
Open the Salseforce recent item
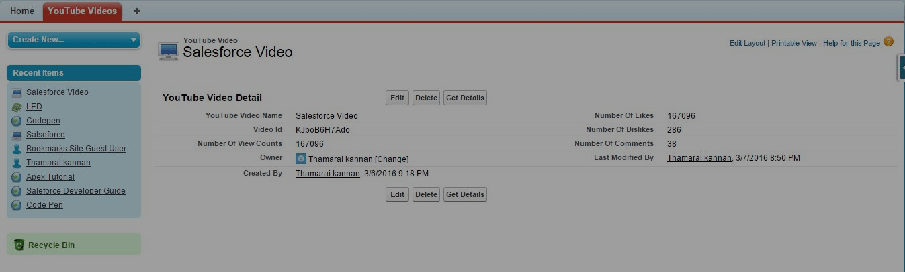coord(46,135)
